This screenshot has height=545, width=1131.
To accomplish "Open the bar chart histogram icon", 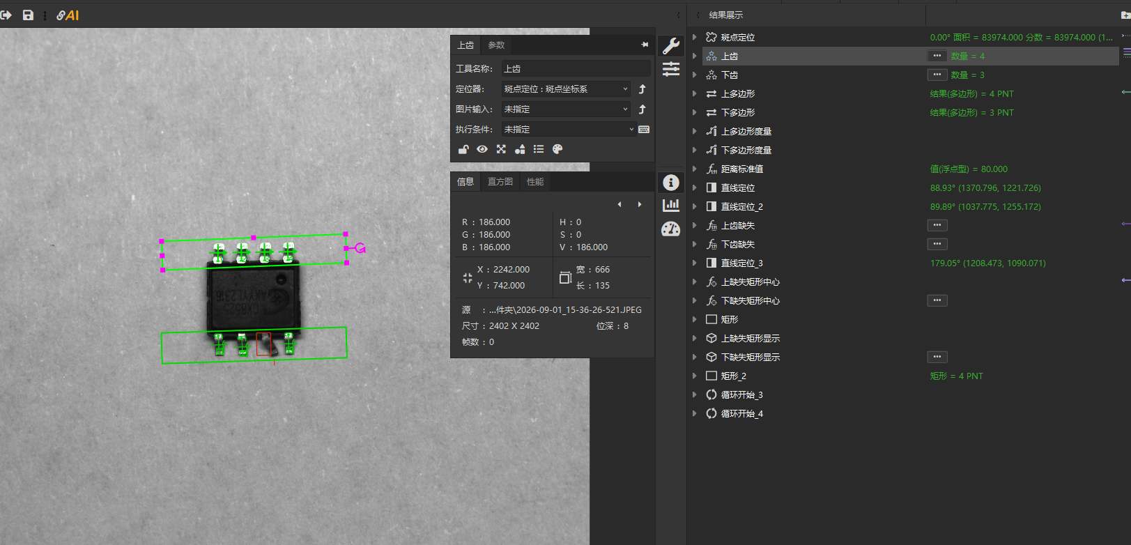I will click(671, 205).
